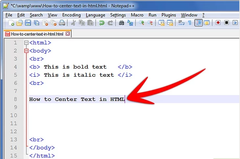Toggle Word Wrap toolbar button
This screenshot has width=240, height=159.
pyautogui.click(x=181, y=23)
